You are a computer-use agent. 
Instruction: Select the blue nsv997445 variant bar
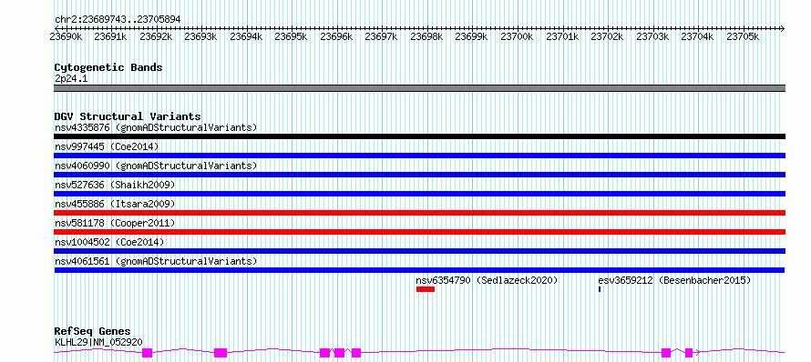click(x=419, y=156)
